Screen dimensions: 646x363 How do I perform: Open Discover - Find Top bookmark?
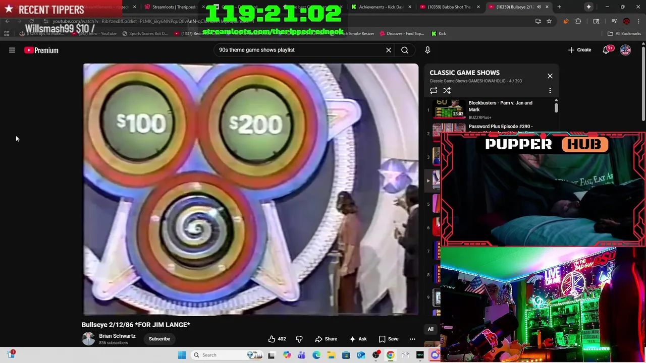(x=401, y=34)
